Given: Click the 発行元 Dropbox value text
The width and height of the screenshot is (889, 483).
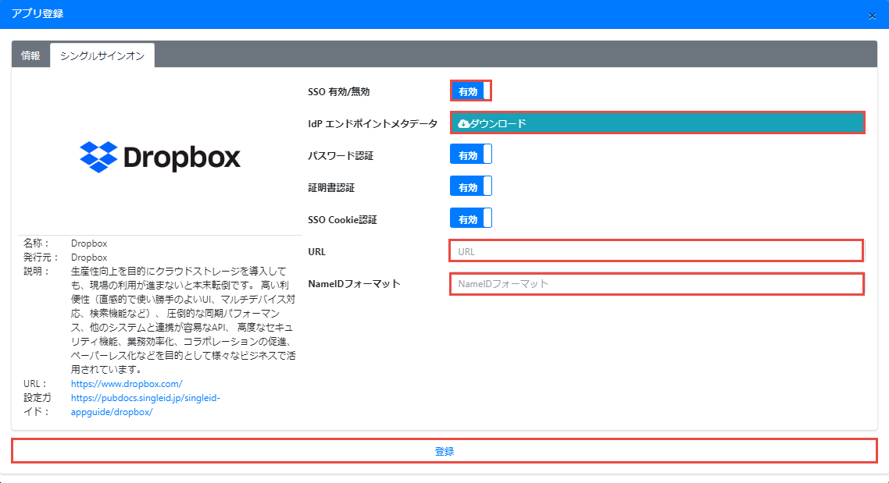Looking at the screenshot, I should pos(89,257).
